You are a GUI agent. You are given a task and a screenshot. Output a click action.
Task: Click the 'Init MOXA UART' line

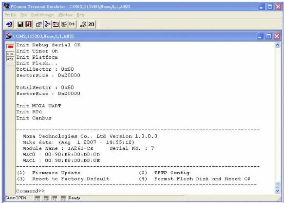pos(39,106)
